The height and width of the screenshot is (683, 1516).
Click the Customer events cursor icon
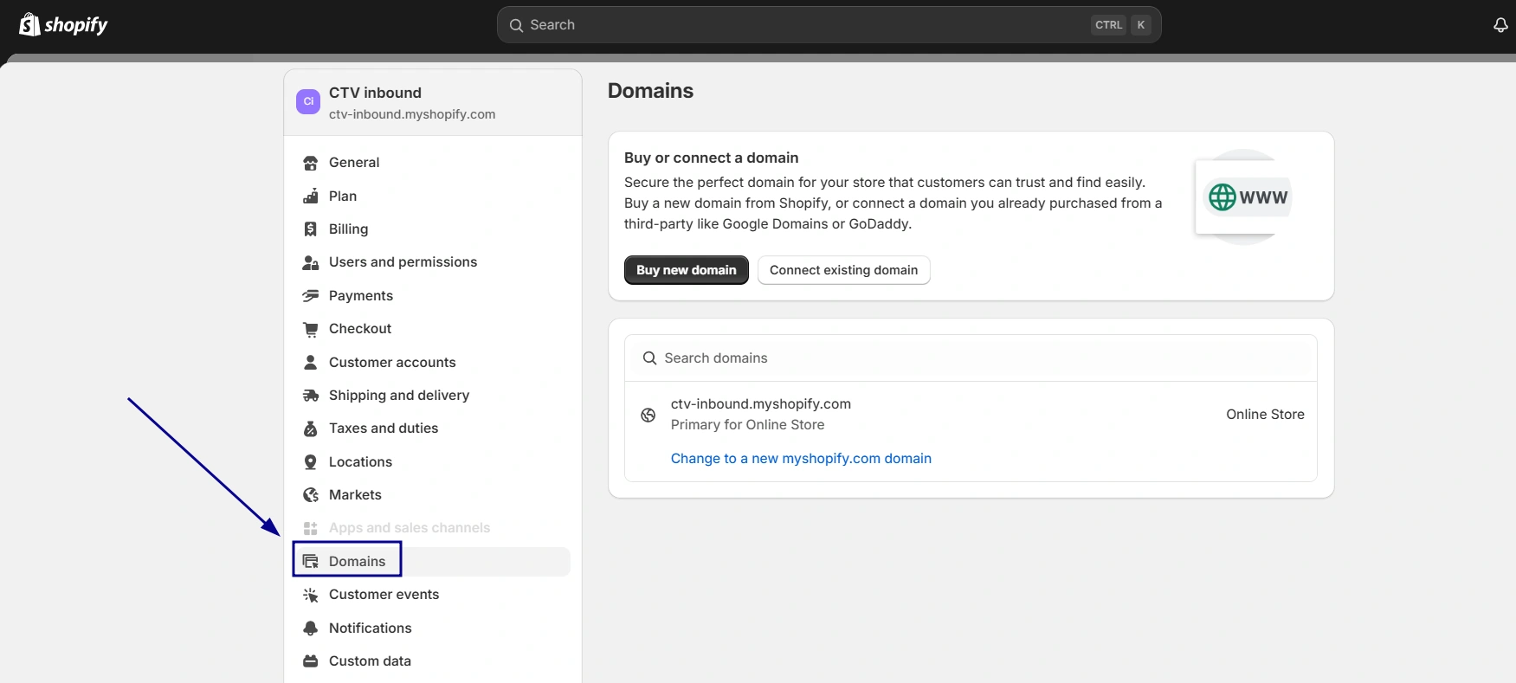pyautogui.click(x=310, y=595)
